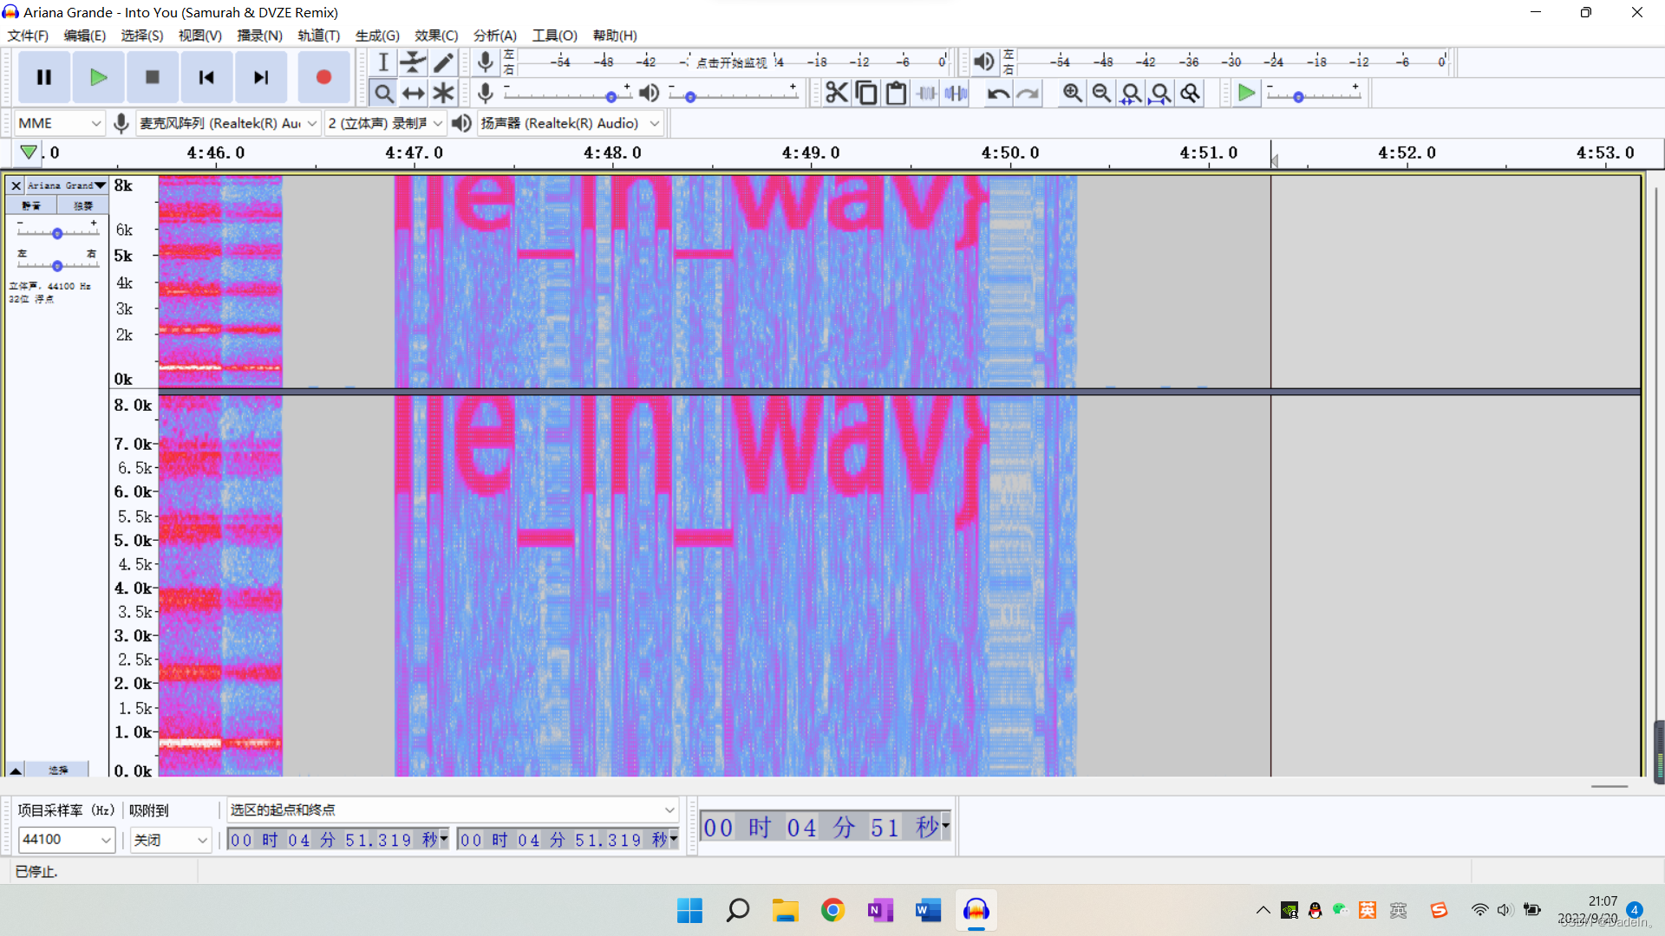Open the 轨道 menu
This screenshot has width=1665, height=936.
pos(317,36)
